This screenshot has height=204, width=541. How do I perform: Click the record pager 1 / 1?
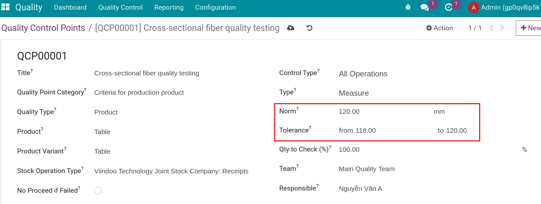pyautogui.click(x=475, y=28)
